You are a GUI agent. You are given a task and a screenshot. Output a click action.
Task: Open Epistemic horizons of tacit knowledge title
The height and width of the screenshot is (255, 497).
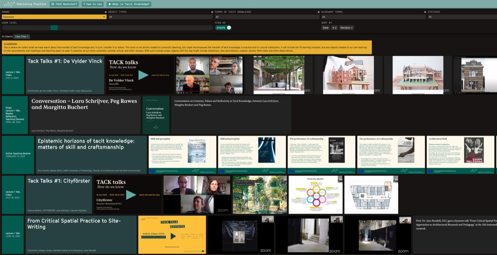86,144
